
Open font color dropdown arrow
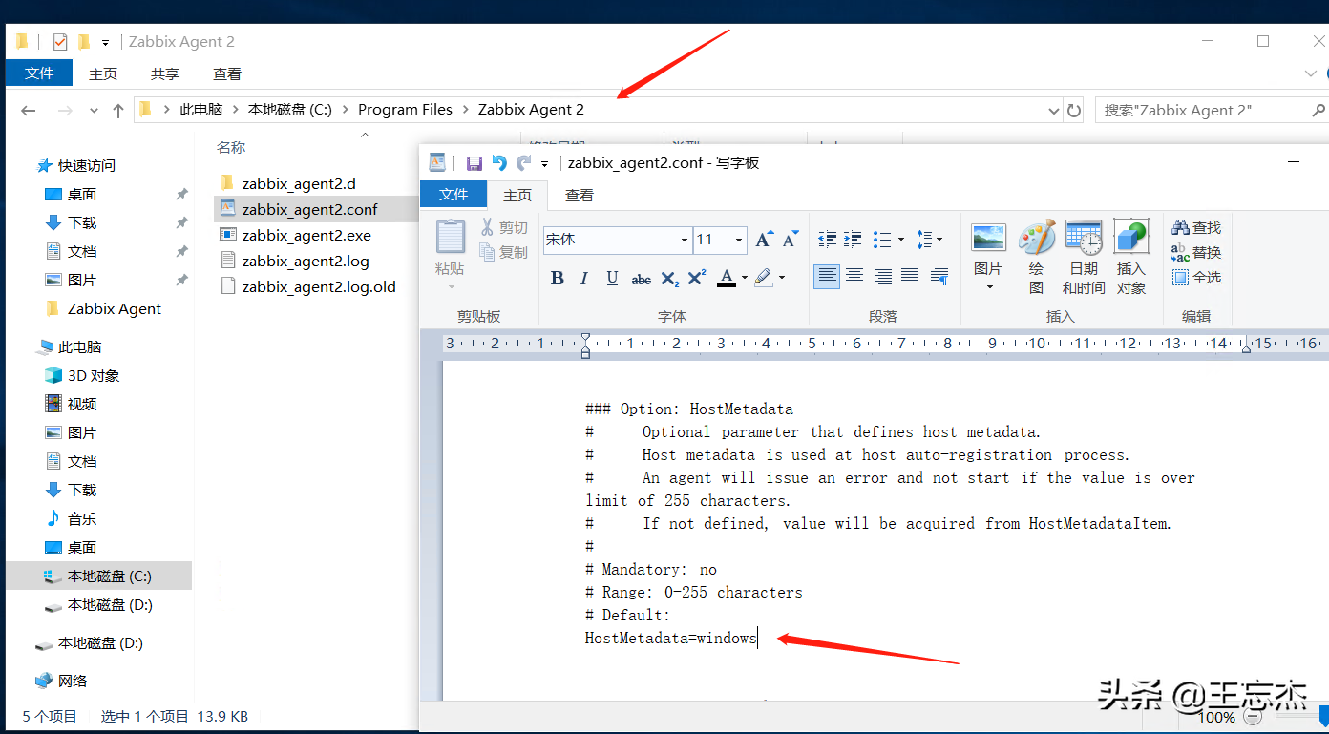[744, 278]
